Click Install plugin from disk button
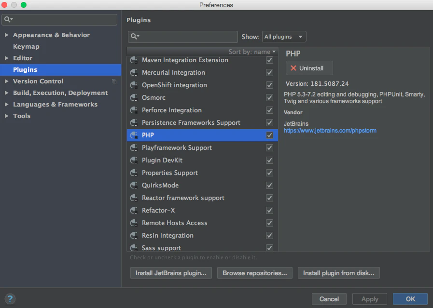 point(338,273)
